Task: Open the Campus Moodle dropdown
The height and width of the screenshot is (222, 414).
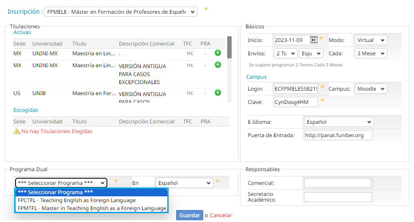Action: click(371, 89)
